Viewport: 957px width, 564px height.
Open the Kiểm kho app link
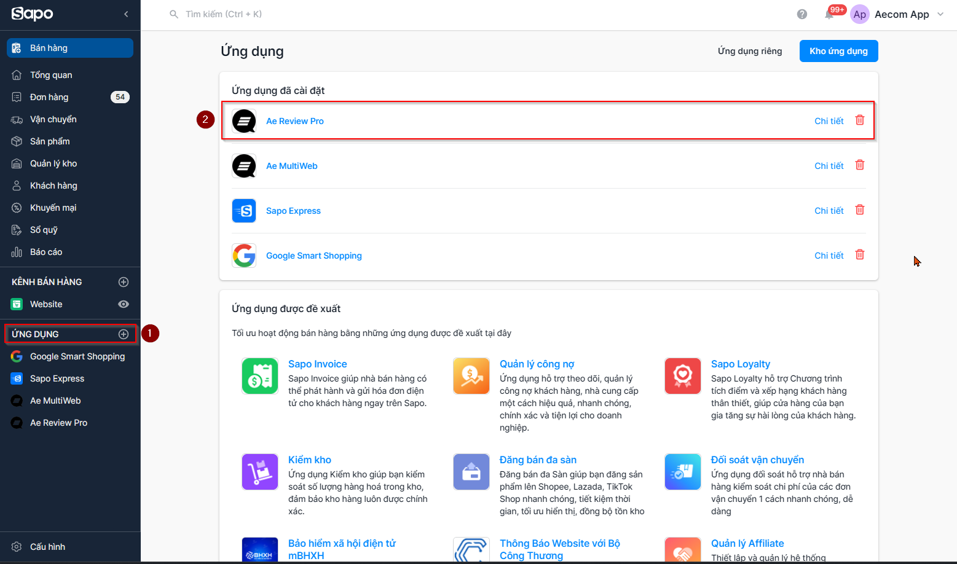(310, 460)
